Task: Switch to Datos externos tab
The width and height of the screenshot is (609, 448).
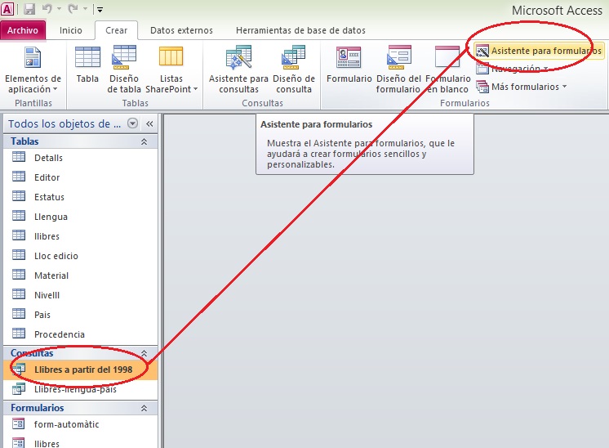Action: click(181, 30)
